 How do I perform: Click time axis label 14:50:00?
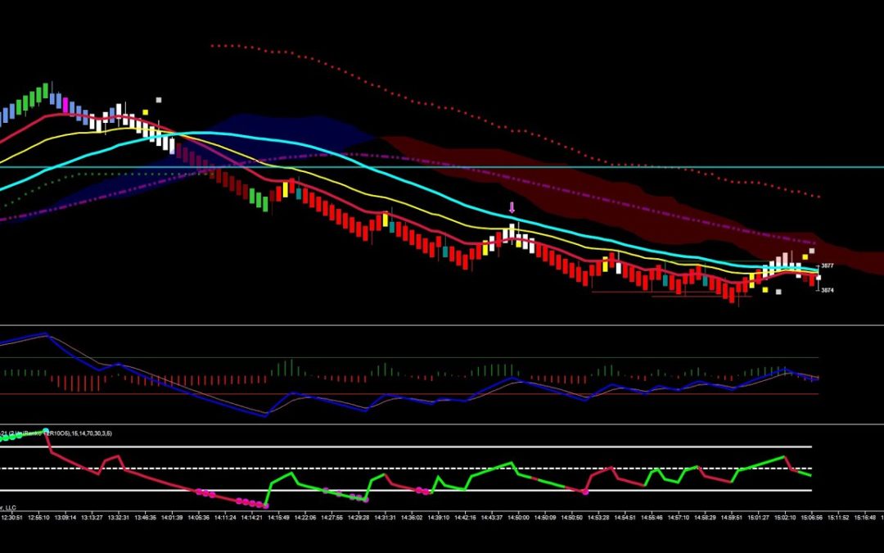tap(519, 517)
